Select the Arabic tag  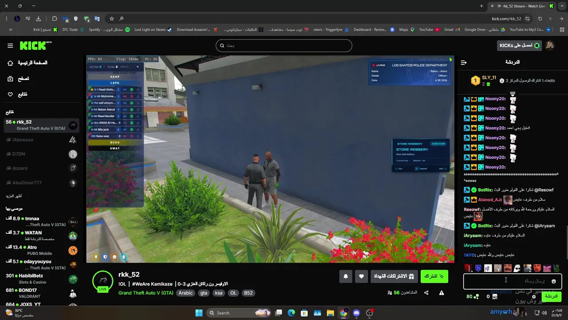(x=185, y=293)
